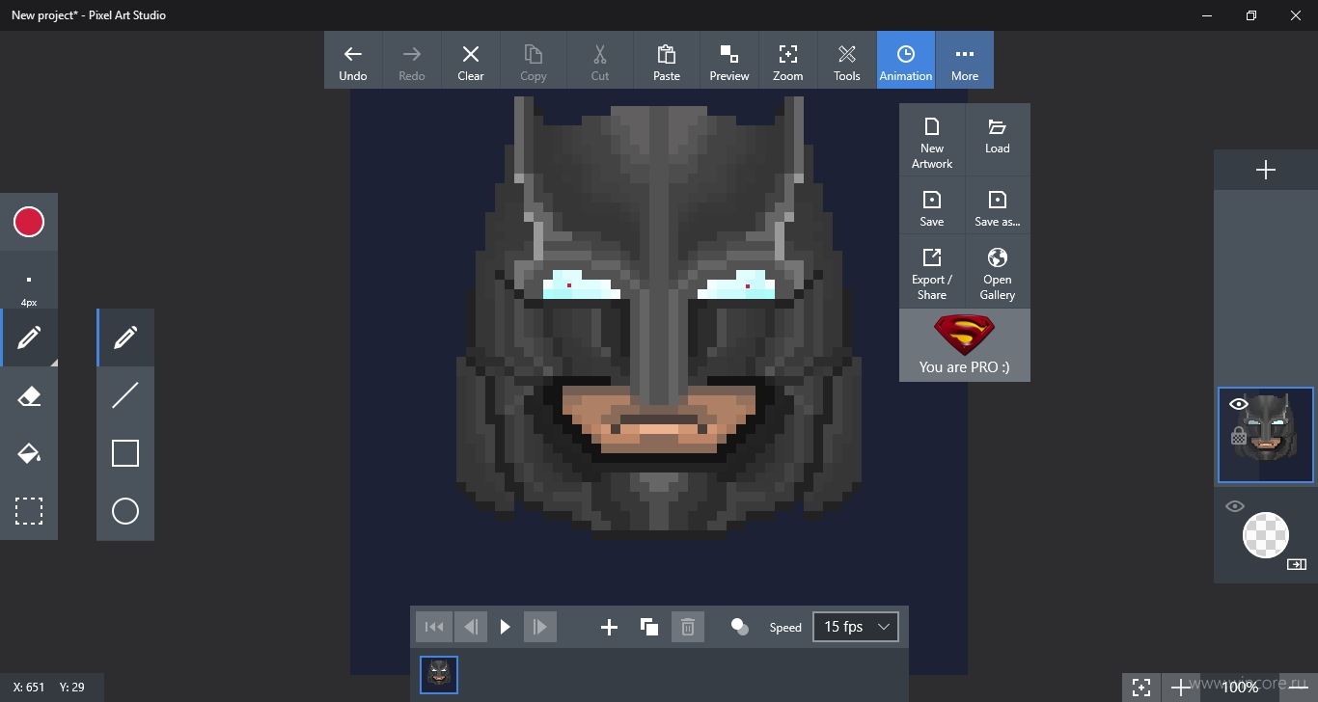Screen dimensions: 1318x702
Task: Duplicate the current animation frame
Action: click(649, 628)
